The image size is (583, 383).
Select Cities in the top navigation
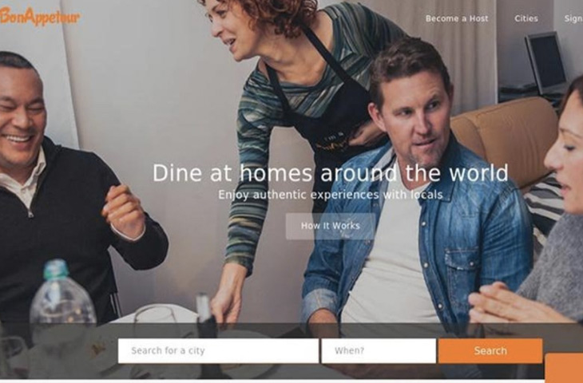(526, 18)
